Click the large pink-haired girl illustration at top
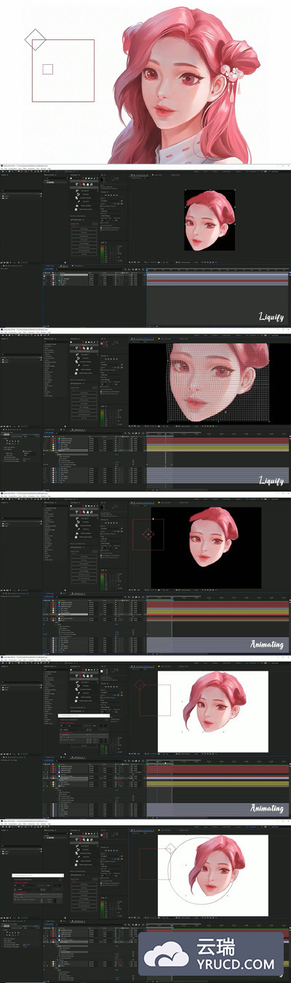The width and height of the screenshot is (291, 983). point(187,84)
